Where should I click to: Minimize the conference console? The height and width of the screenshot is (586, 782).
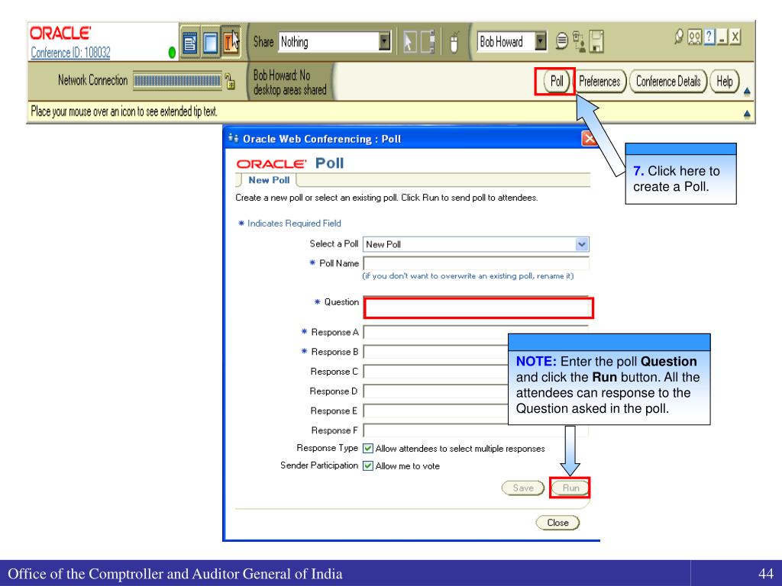[722, 37]
